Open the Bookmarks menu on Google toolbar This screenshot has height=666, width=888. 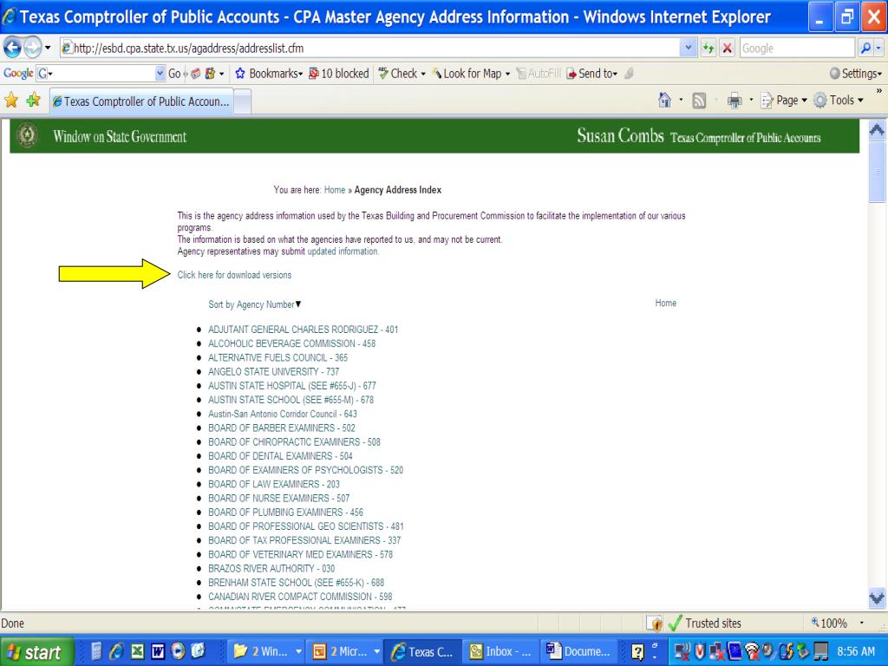tap(269, 73)
